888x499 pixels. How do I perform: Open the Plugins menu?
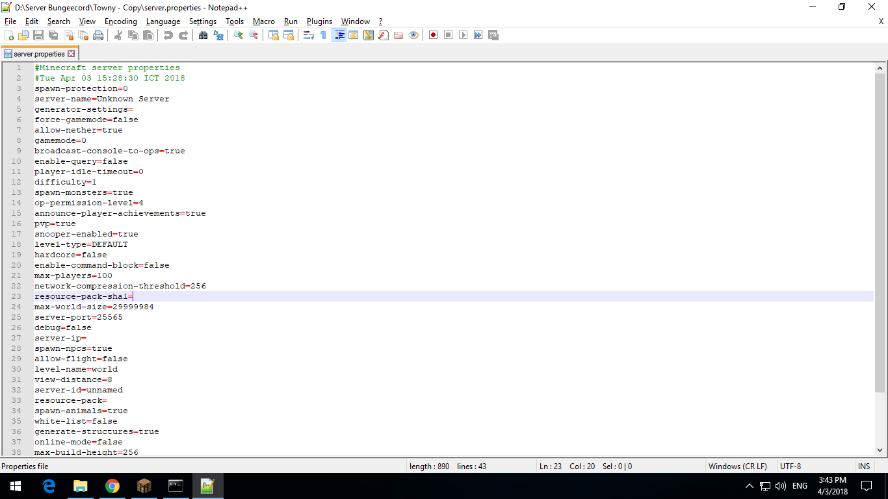[x=319, y=21]
